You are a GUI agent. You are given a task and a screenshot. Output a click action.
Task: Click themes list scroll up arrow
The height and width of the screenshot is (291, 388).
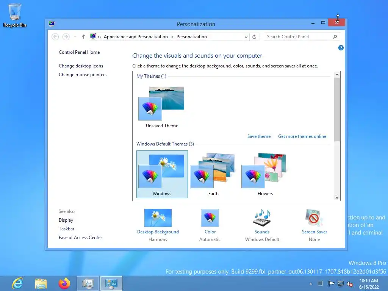[337, 75]
